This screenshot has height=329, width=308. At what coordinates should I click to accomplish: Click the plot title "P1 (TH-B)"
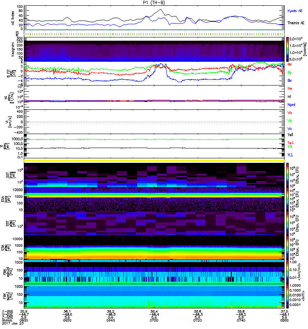pyautogui.click(x=154, y=2)
